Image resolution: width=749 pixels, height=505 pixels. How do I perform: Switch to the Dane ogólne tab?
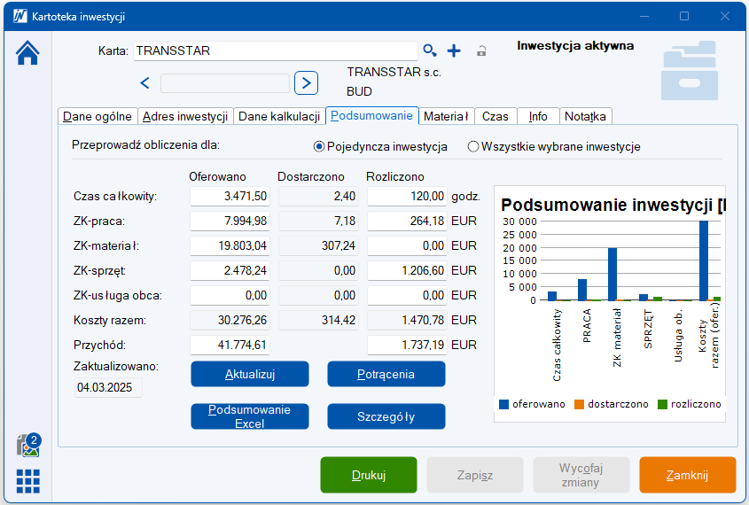pos(98,116)
